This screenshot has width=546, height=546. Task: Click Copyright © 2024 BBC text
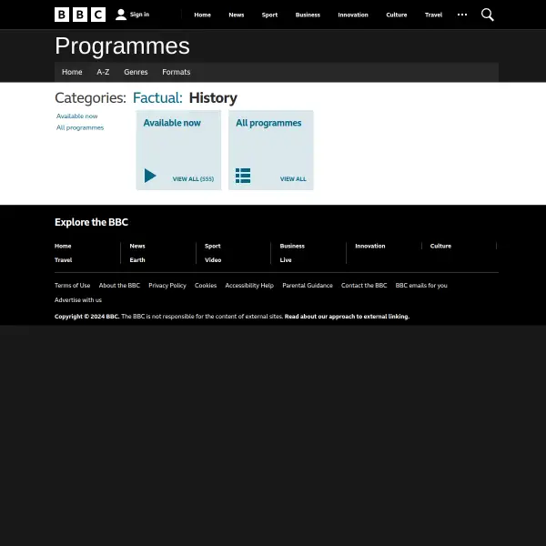pos(87,316)
